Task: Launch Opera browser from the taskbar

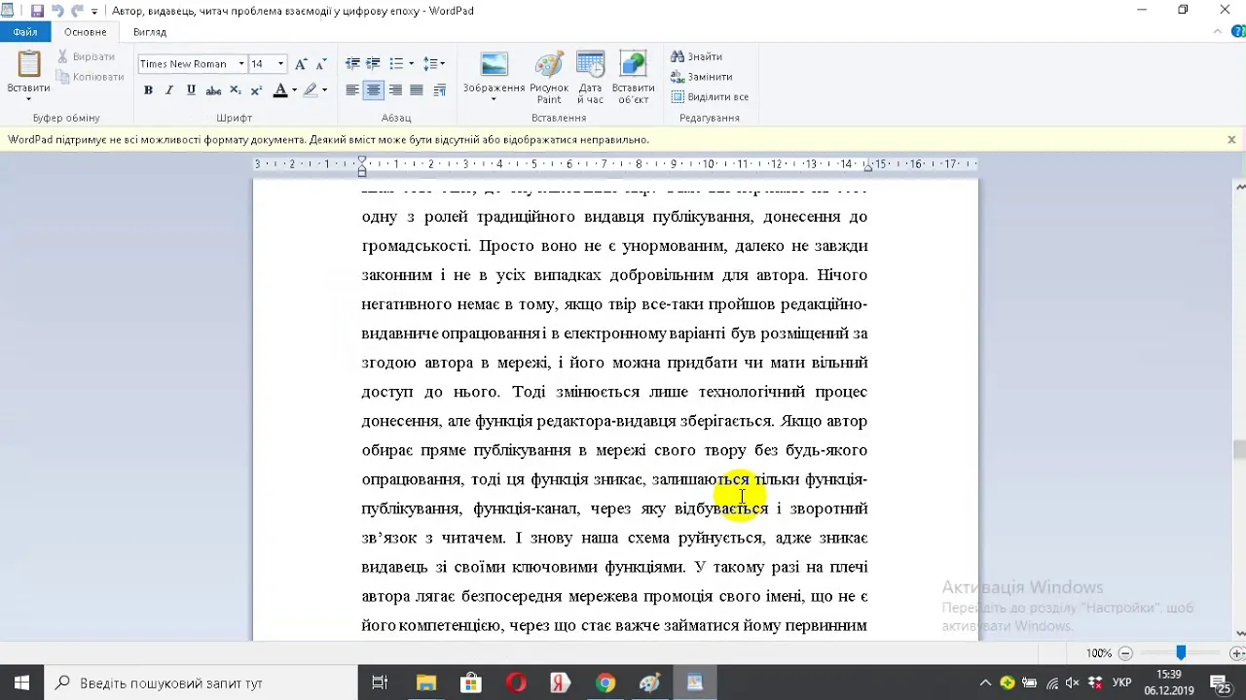Action: click(516, 682)
